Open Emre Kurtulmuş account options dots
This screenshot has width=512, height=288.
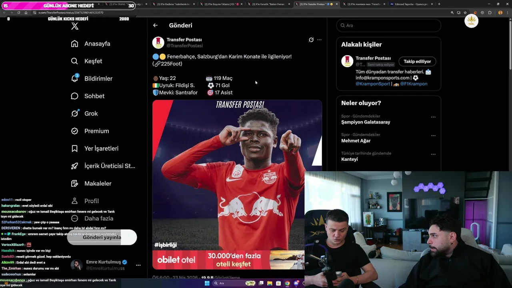[138, 265]
